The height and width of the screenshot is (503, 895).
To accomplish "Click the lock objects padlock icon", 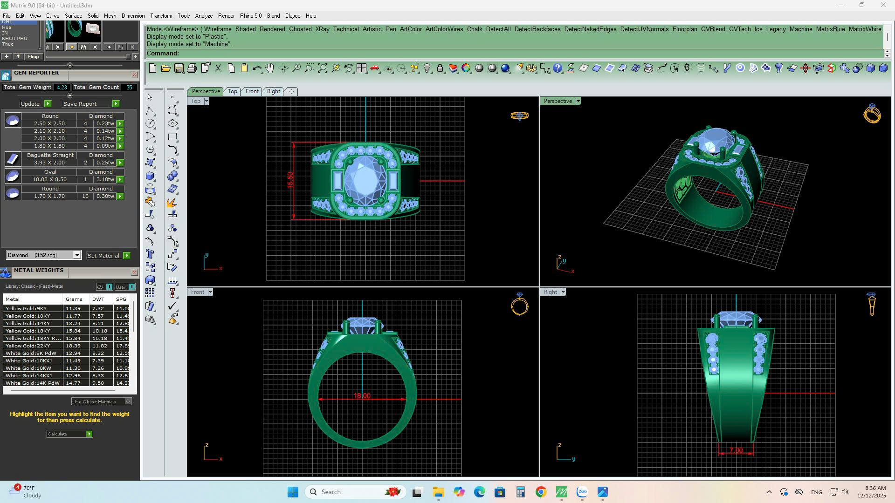I will pyautogui.click(x=440, y=68).
